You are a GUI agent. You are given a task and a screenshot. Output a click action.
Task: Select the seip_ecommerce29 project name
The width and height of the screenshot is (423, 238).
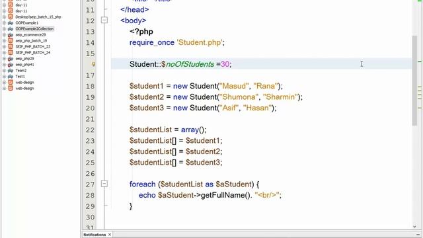(x=30, y=35)
